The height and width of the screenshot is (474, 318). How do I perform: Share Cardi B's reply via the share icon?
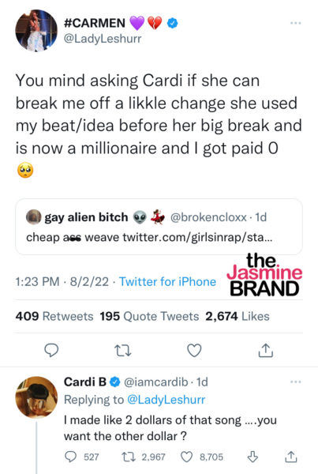[x=291, y=457]
